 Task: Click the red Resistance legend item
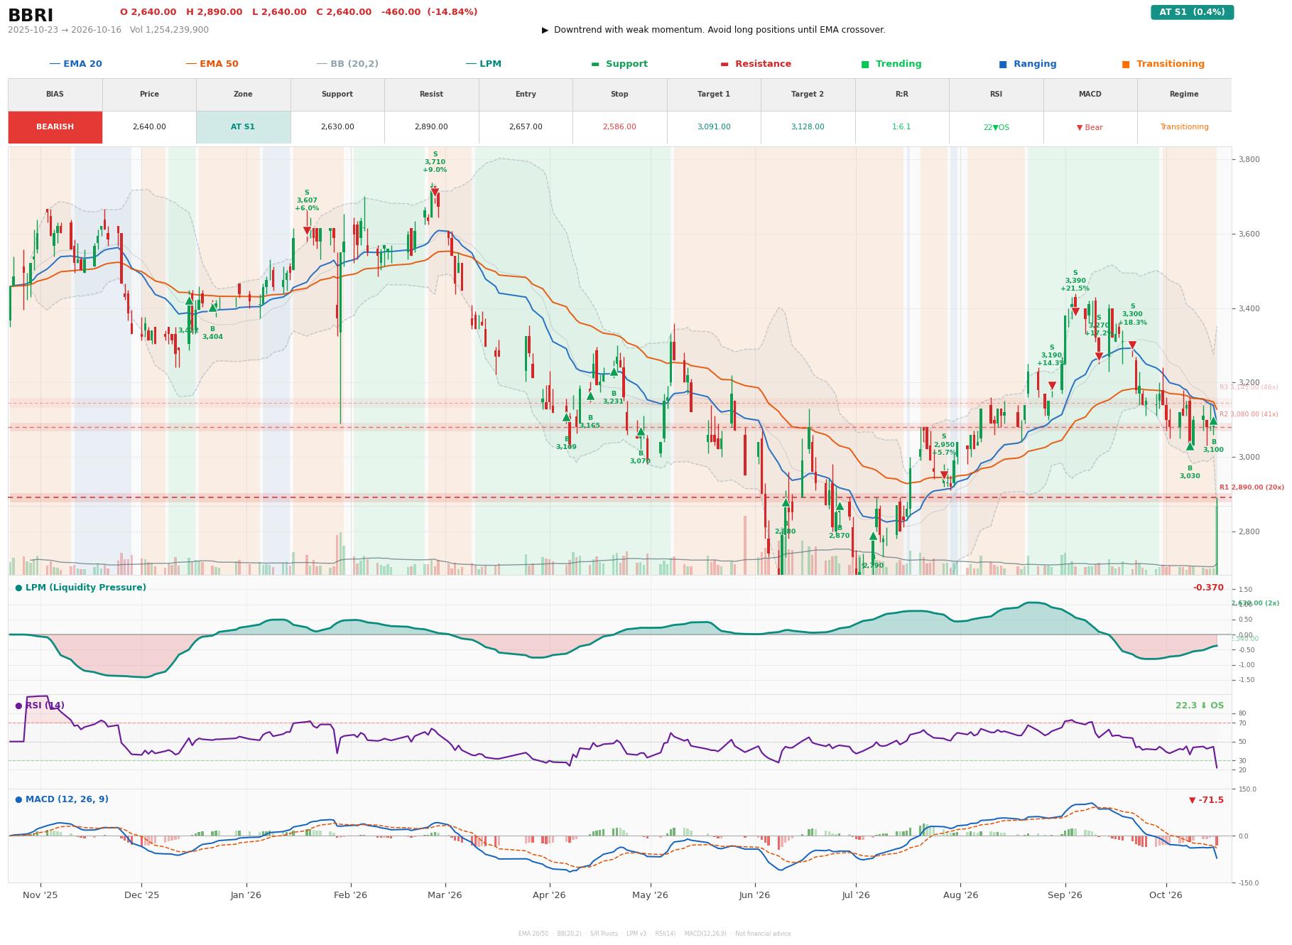tap(756, 64)
